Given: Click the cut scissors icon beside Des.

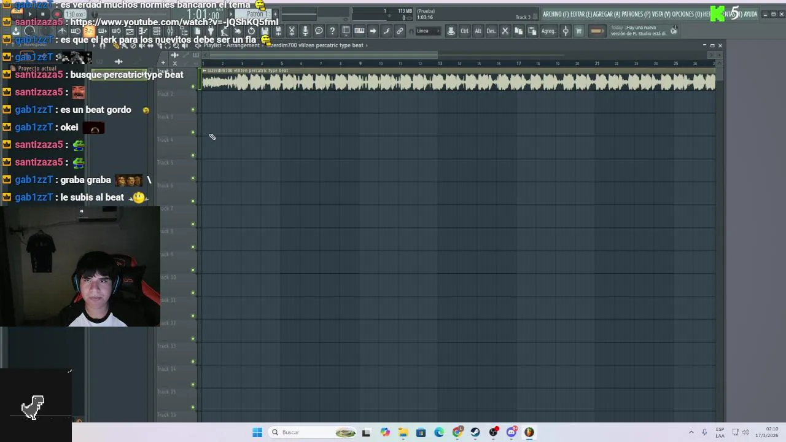Looking at the screenshot, I should click(505, 31).
